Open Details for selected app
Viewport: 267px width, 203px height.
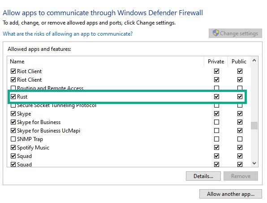tap(203, 176)
